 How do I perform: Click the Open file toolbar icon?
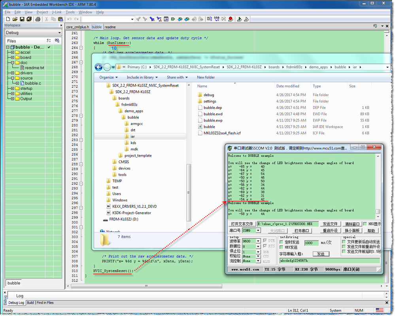[15, 19]
